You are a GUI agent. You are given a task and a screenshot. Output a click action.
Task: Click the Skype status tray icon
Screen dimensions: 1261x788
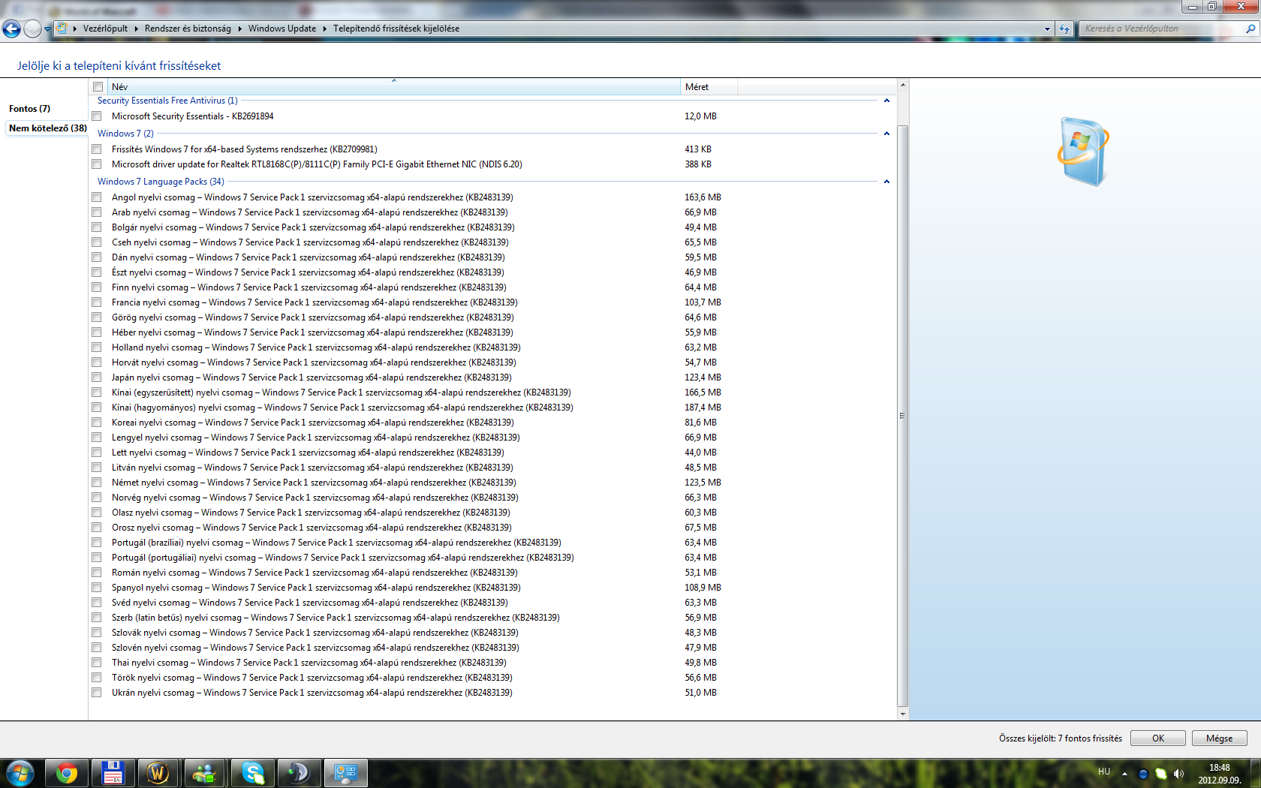[x=1161, y=773]
